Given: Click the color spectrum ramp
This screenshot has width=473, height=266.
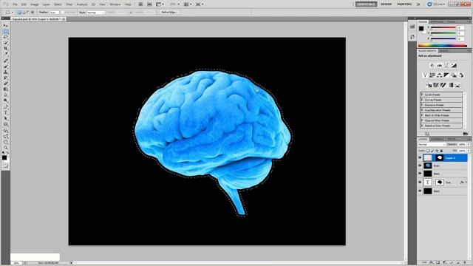Looking at the screenshot, I should [443, 46].
